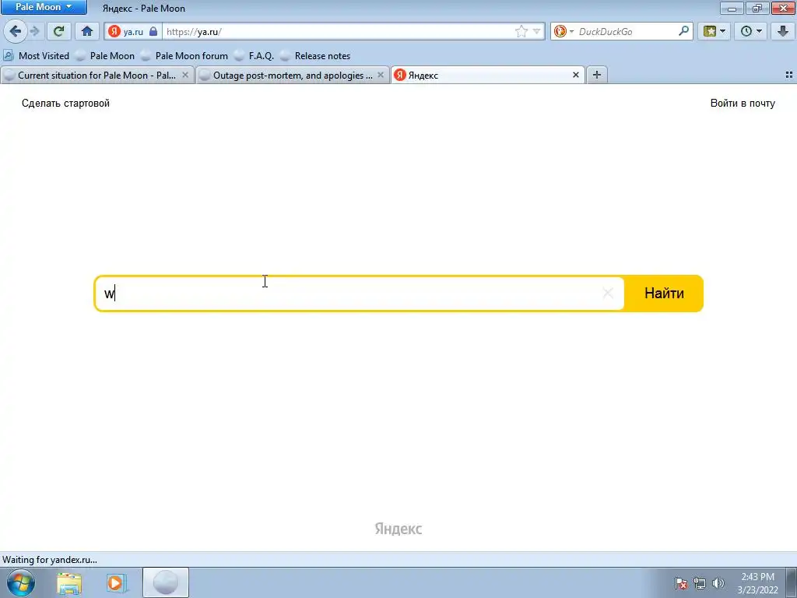Reload the current page
The width and height of the screenshot is (797, 598).
click(58, 31)
